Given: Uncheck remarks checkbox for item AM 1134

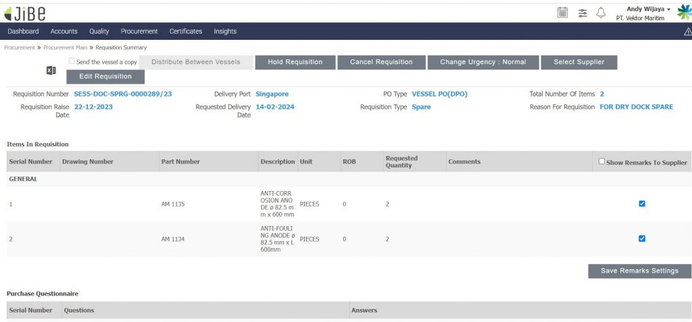Looking at the screenshot, I should click(641, 238).
